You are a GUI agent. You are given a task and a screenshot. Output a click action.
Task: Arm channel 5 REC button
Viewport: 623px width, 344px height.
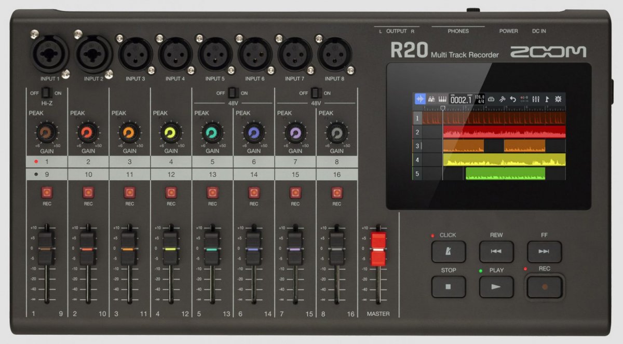[212, 193]
